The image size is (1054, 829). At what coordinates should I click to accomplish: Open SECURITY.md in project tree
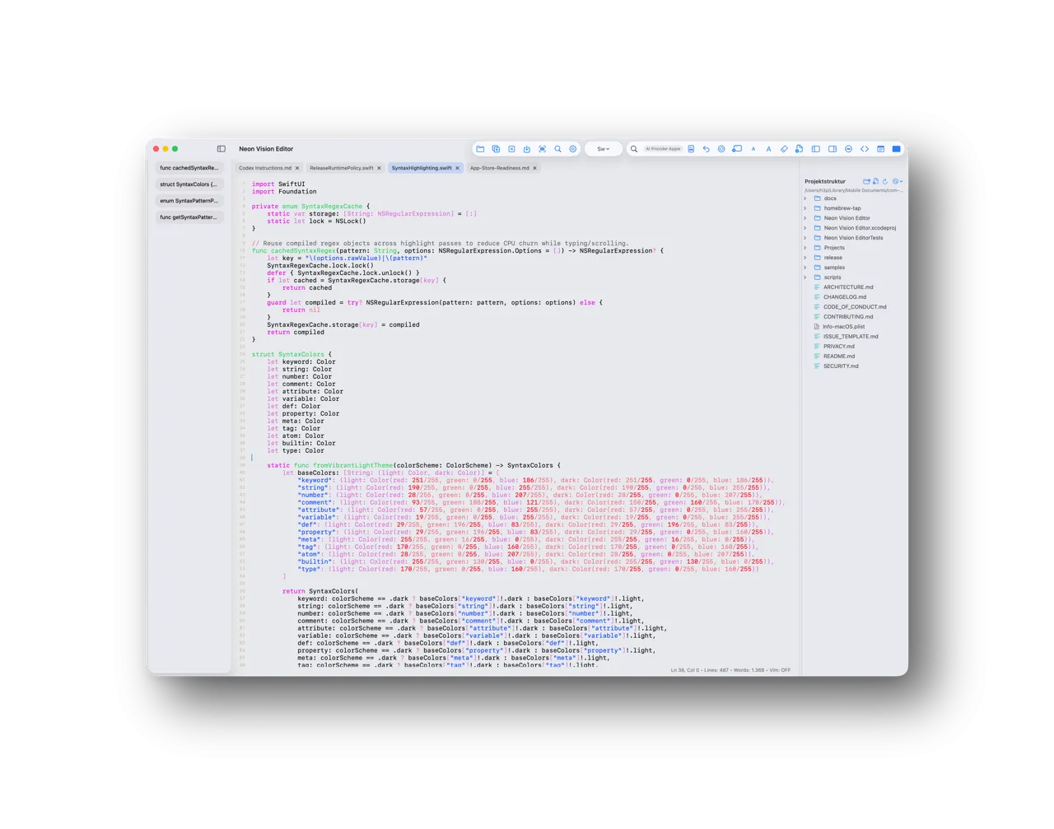[841, 366]
